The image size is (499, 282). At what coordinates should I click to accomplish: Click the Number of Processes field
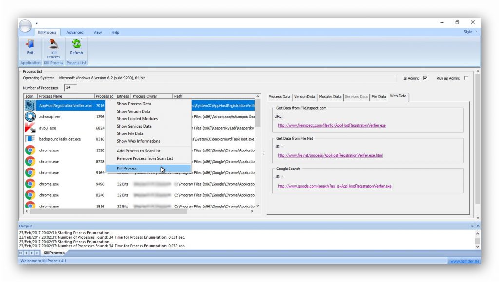pyautogui.click(x=70, y=88)
